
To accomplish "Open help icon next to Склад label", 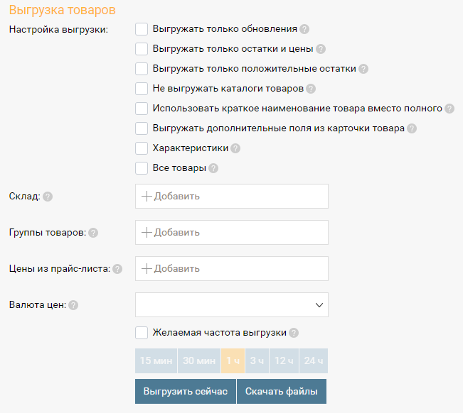I will point(48,197).
